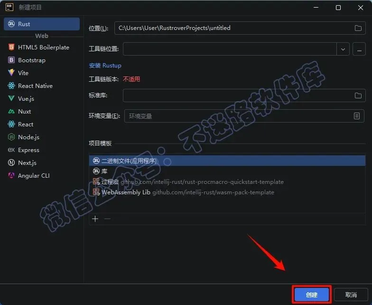Select the 过程宏 template
The height and width of the screenshot is (305, 372).
tap(227, 181)
